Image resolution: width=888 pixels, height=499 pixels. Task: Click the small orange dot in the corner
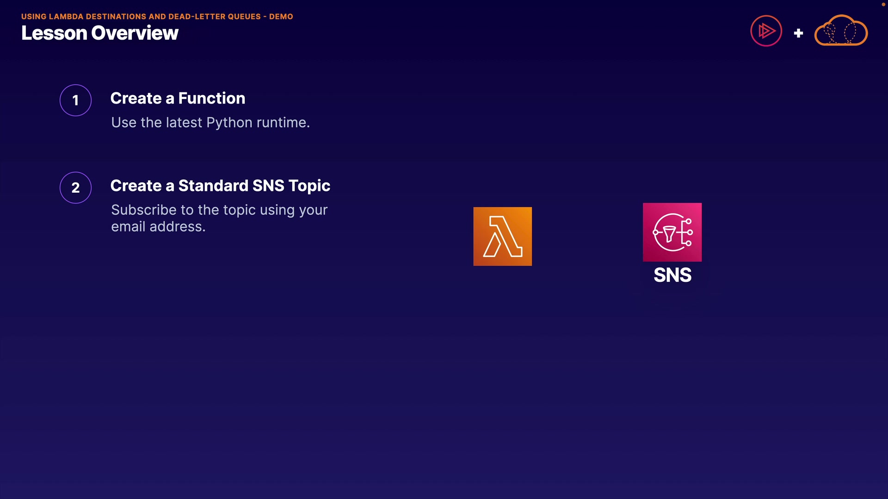pos(883,4)
